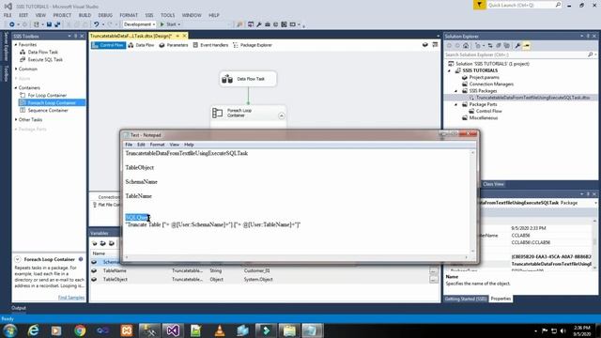This screenshot has width=601, height=338.
Task: Close the TruncatetableDataF...Task.dtsx document tab
Action: coord(185,36)
